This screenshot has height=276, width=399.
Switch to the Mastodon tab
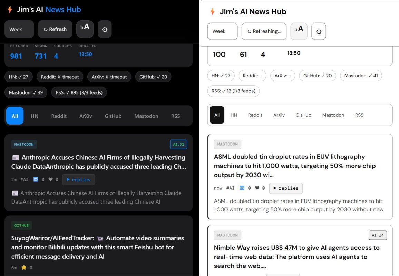[146, 116]
